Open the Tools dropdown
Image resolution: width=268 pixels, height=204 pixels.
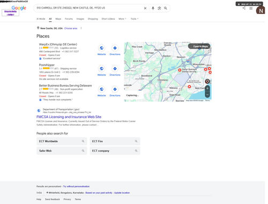click(x=135, y=19)
